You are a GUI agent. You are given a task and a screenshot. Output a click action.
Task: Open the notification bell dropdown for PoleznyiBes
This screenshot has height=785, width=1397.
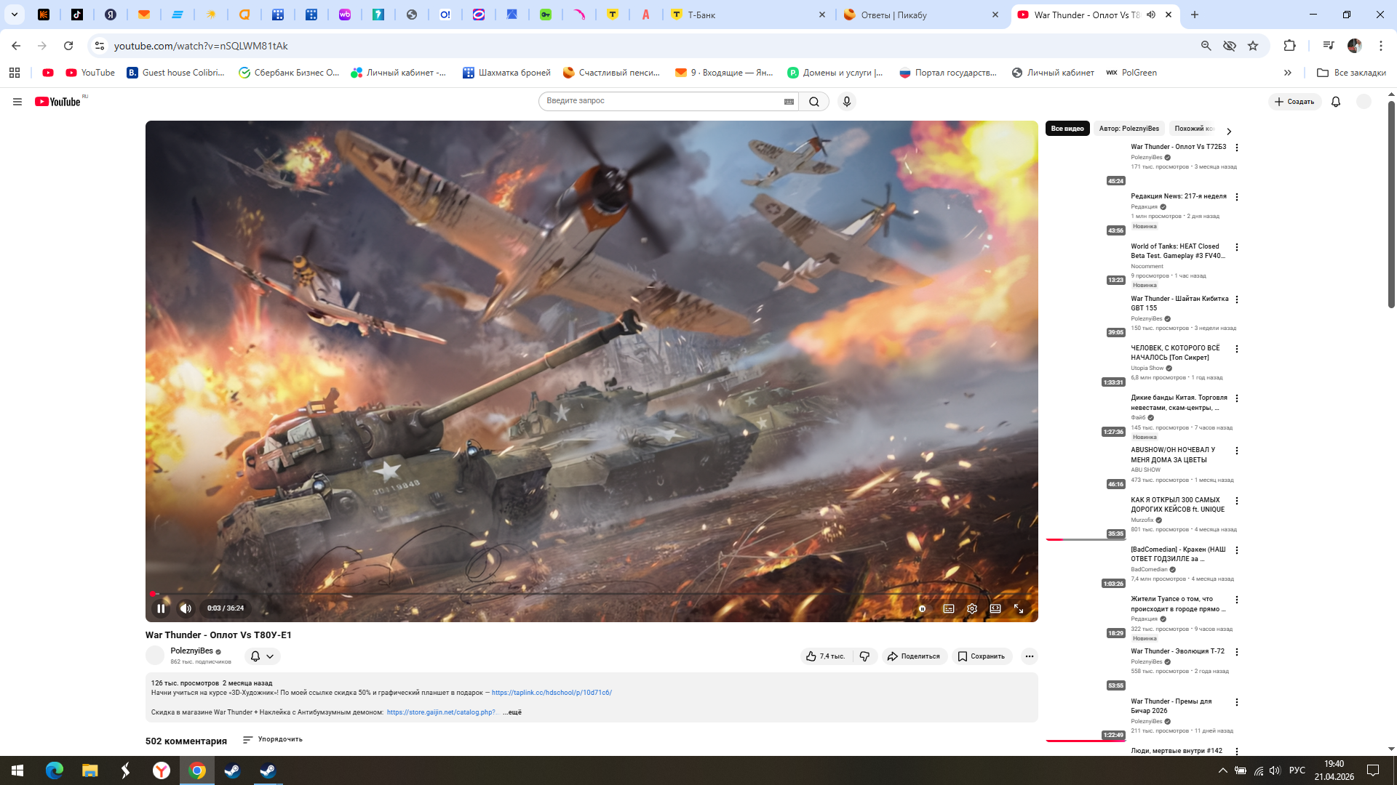pos(263,656)
